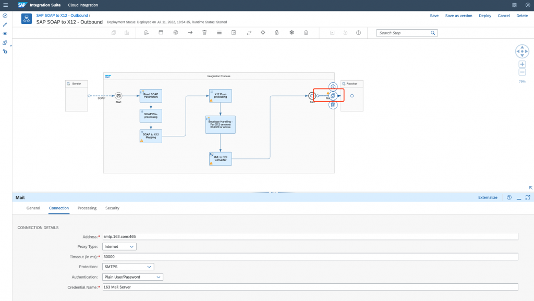Open the Call palette icon
The width and height of the screenshot is (534, 301).
(x=234, y=33)
